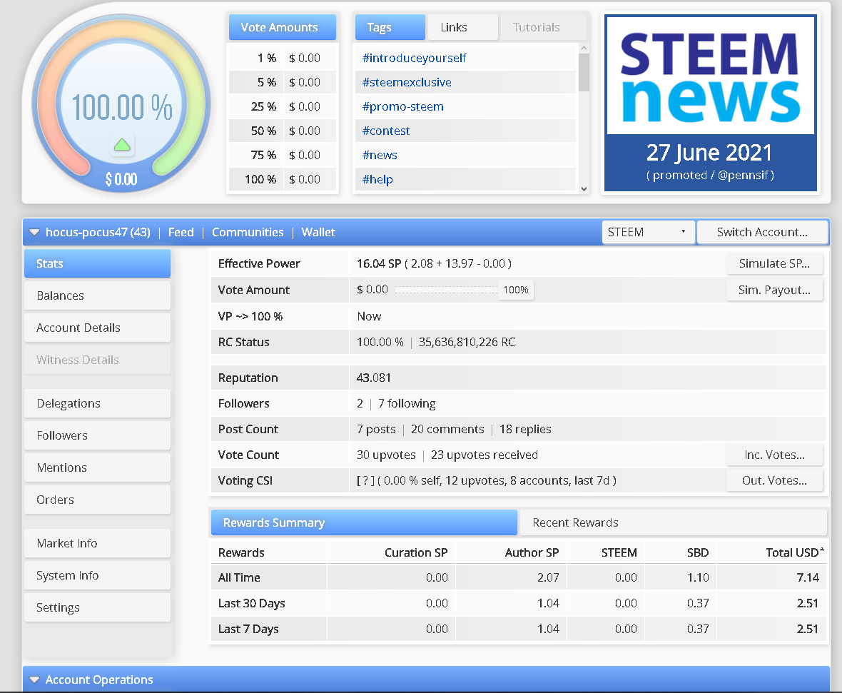Show the Recent Rewards tab
This screenshot has height=693, width=842.
(673, 522)
